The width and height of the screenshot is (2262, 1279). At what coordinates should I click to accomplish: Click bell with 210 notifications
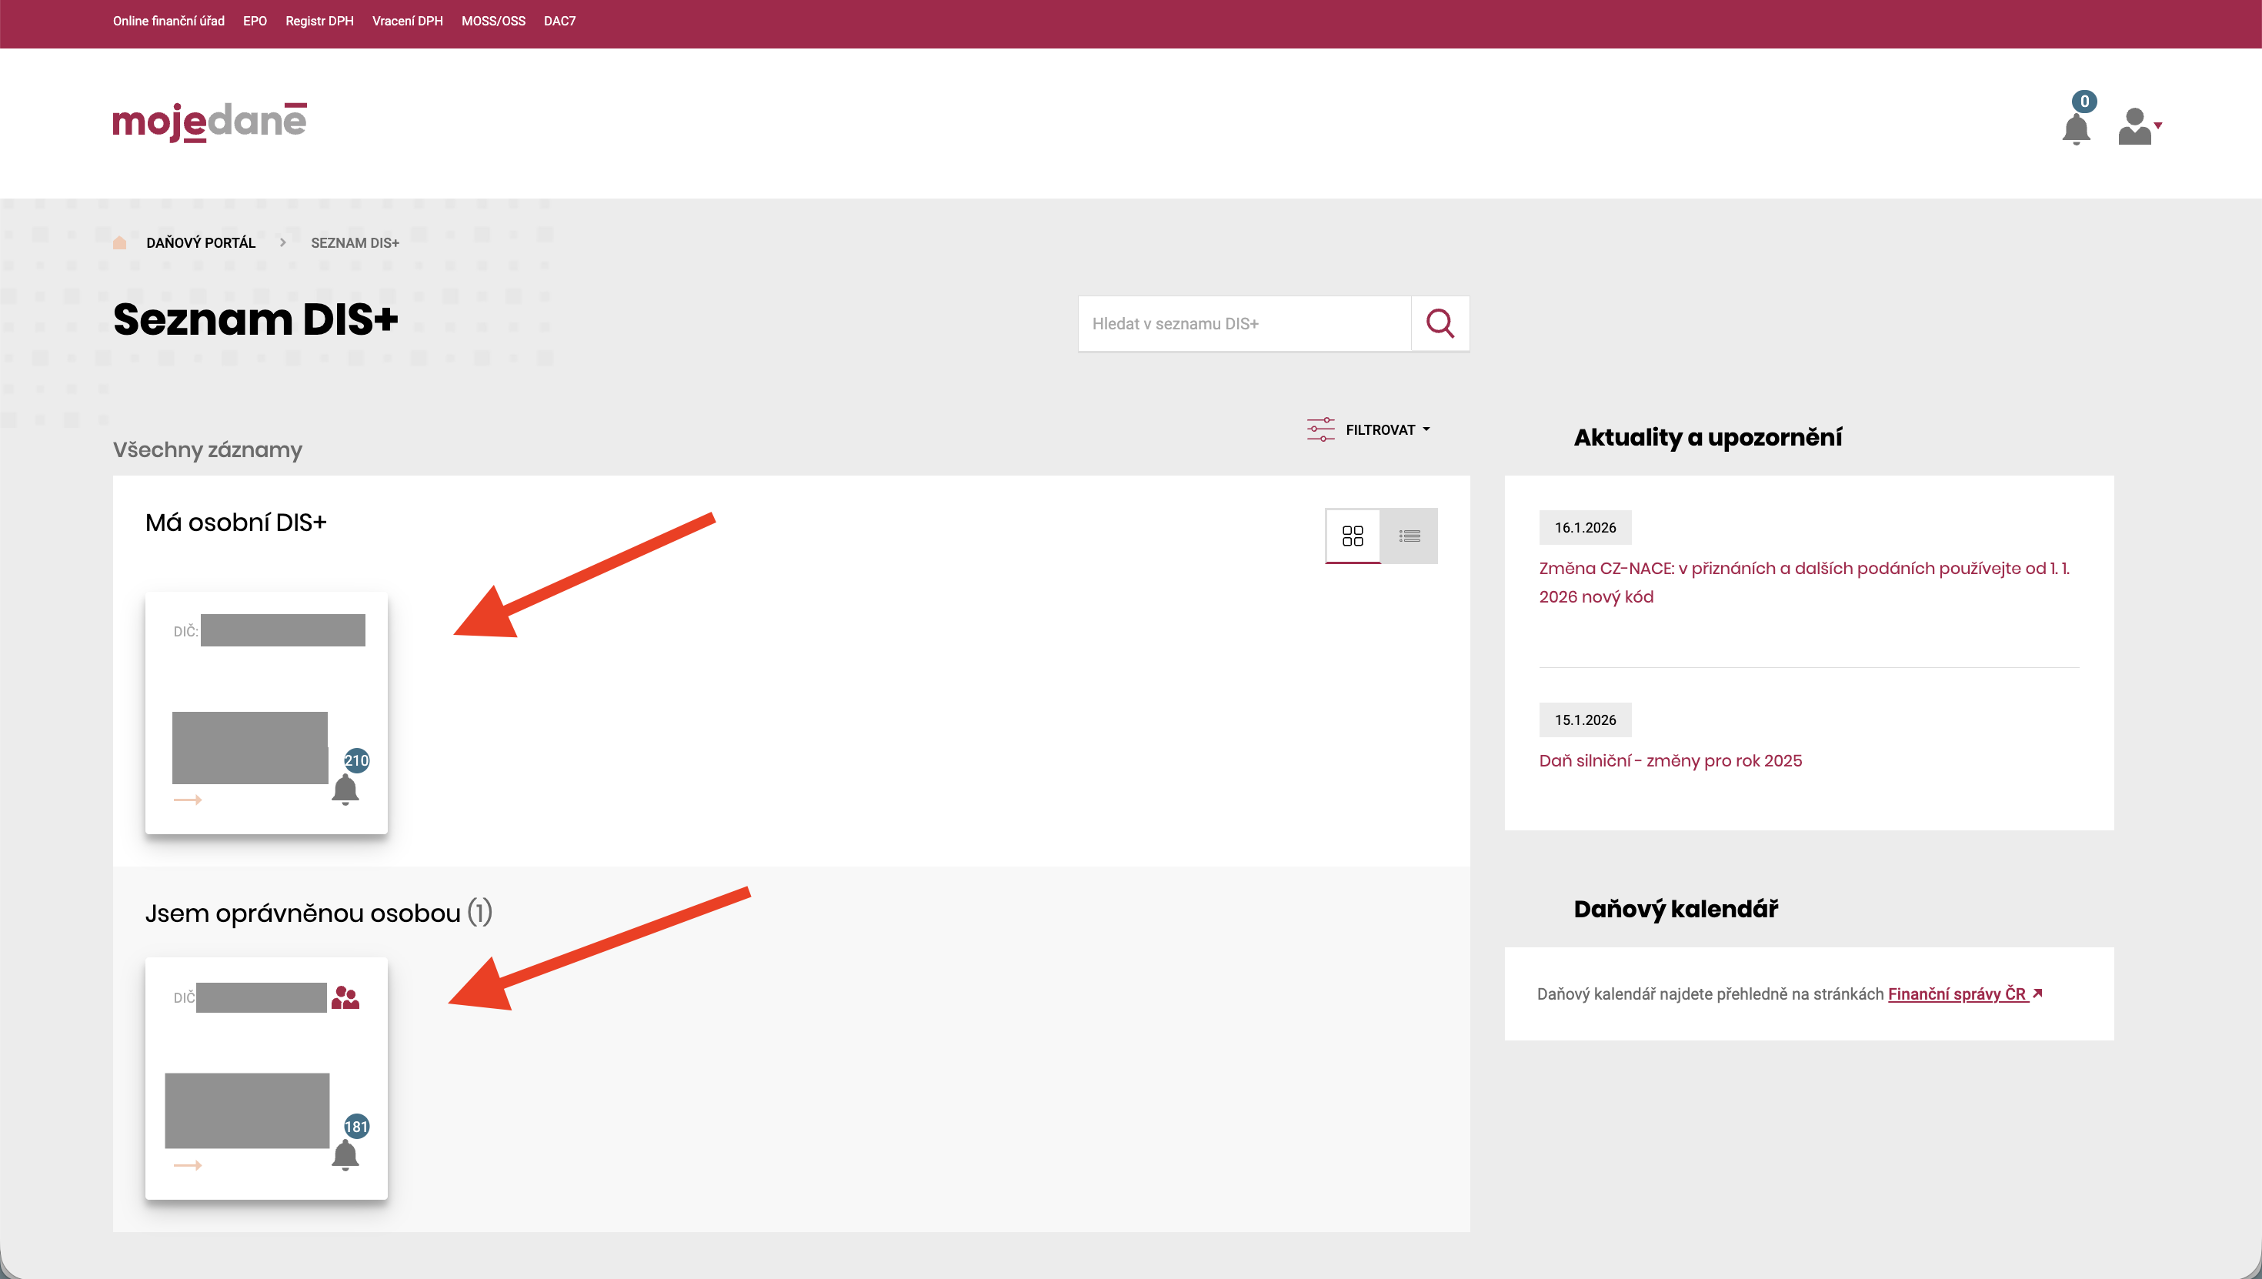(x=345, y=789)
